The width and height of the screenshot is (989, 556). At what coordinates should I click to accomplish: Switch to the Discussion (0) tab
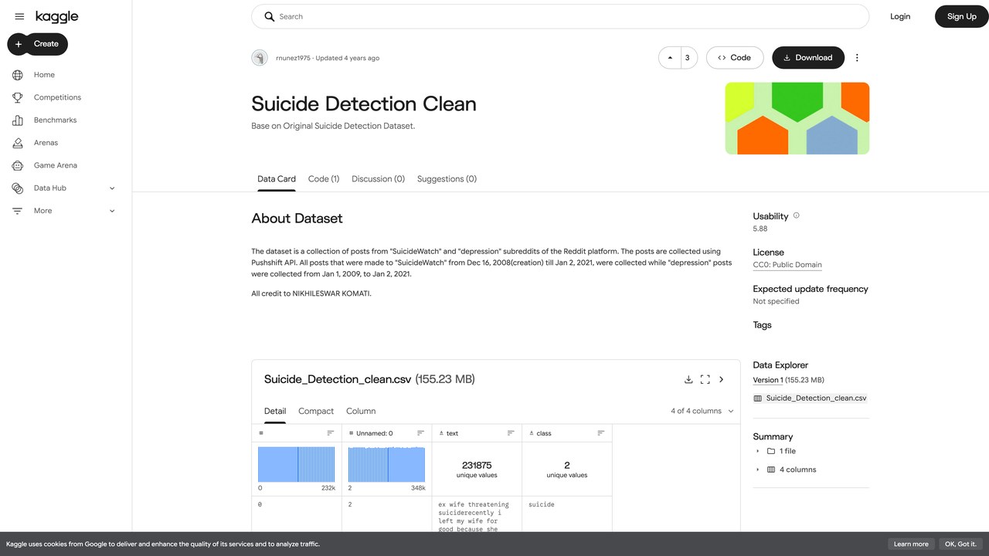coord(378,178)
